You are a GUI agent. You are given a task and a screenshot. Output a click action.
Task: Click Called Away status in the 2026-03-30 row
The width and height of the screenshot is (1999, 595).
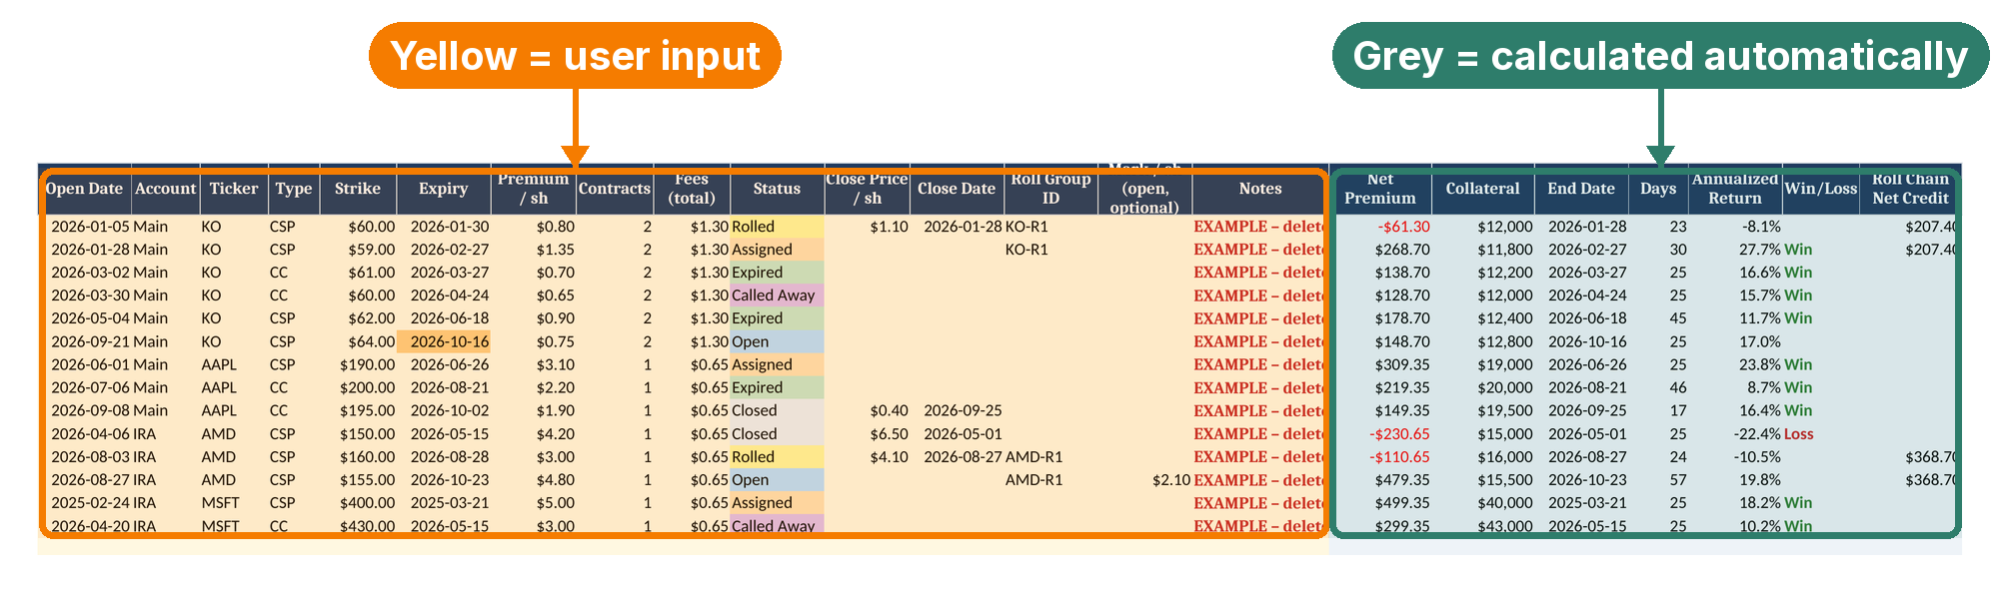coord(777,296)
